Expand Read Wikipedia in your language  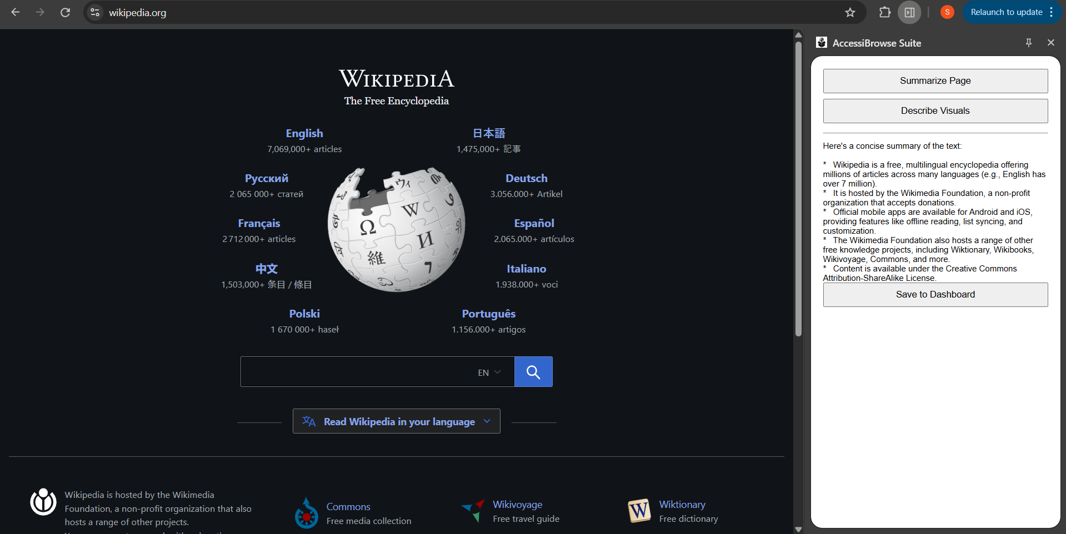point(397,421)
